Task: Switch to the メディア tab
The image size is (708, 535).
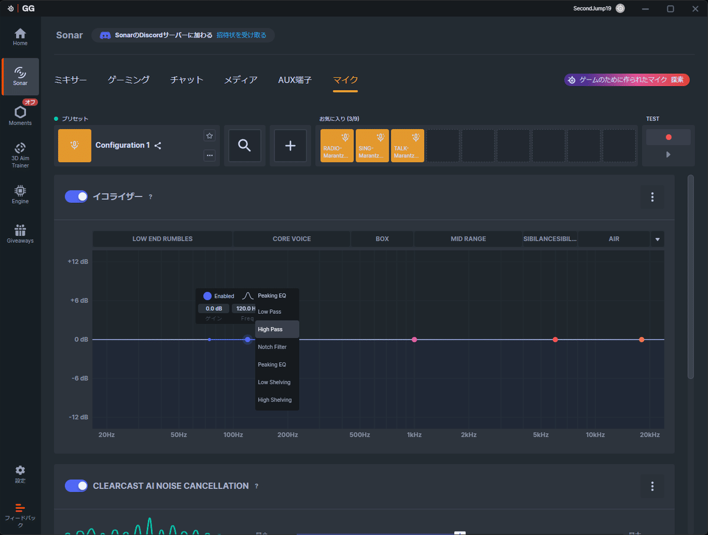Action: coord(241,80)
